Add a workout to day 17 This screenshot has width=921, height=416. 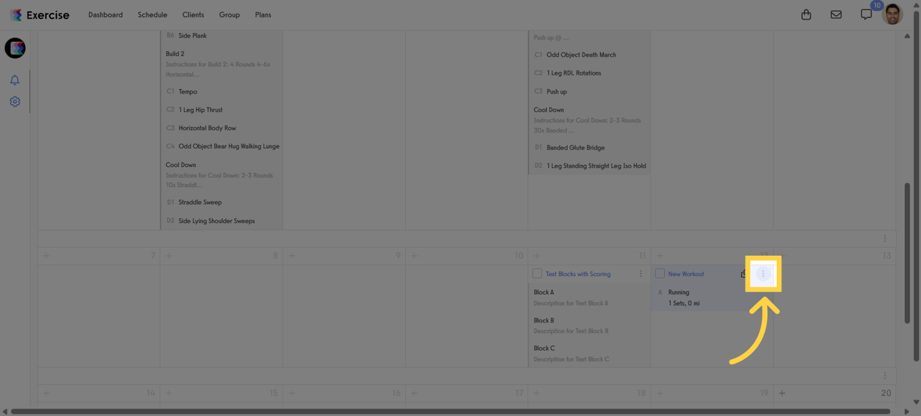click(414, 392)
